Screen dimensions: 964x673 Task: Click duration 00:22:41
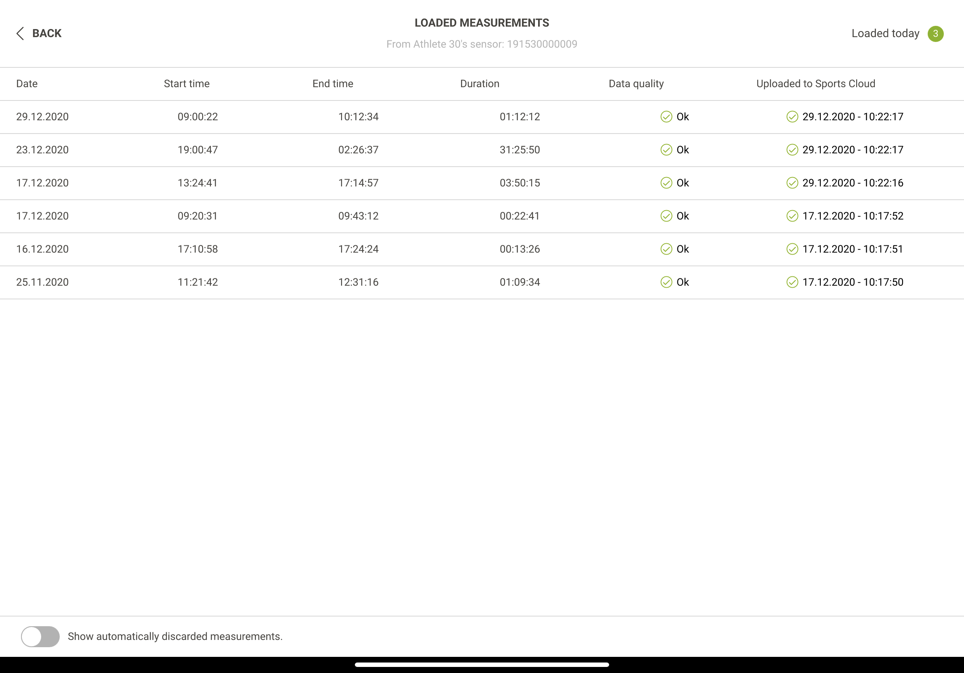[520, 216]
